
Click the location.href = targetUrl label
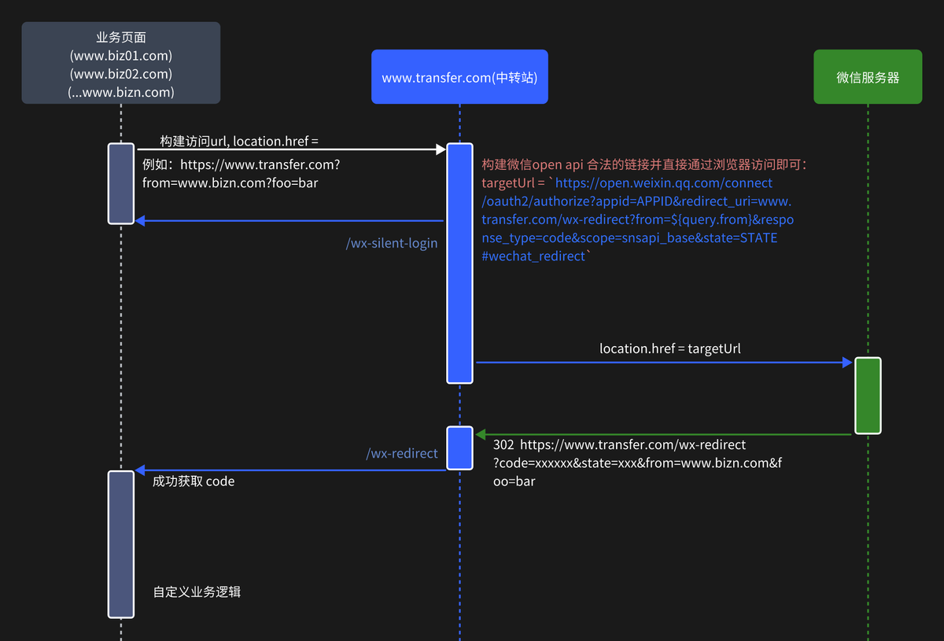tap(670, 348)
